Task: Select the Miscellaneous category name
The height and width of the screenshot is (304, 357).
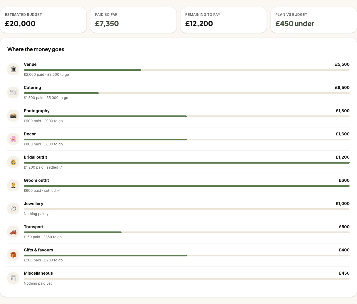Action: click(38, 273)
